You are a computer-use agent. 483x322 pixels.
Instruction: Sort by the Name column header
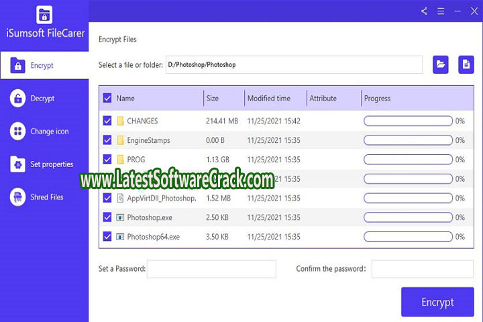coord(125,99)
